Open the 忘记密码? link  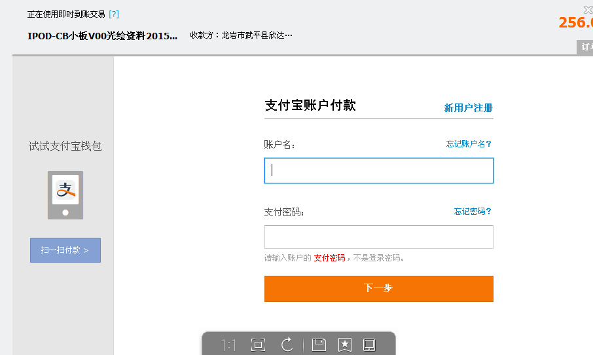click(473, 211)
